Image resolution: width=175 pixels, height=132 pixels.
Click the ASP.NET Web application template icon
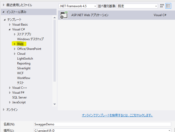click(x=64, y=15)
